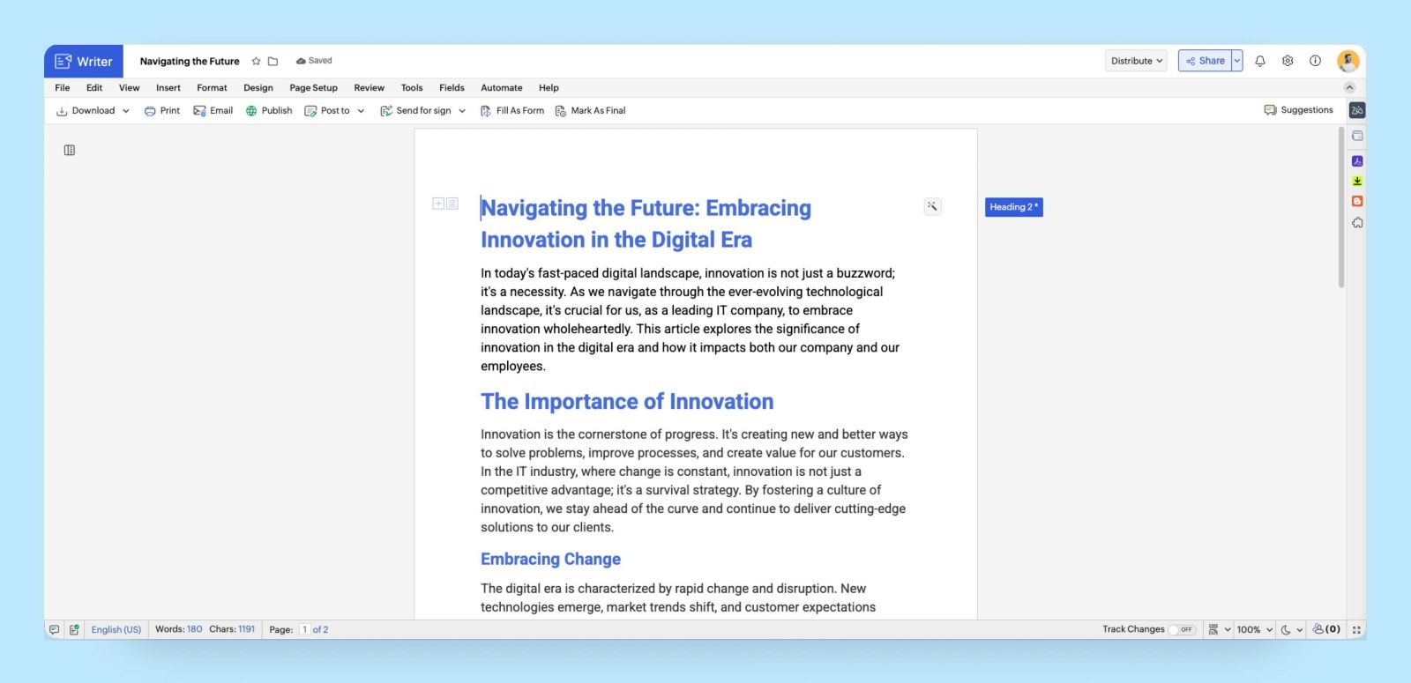1411x683 pixels.
Task: Toggle Track Changes on
Action: click(1182, 629)
